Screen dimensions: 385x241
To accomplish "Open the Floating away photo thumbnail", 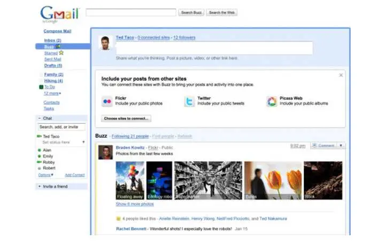I will 130,180.
